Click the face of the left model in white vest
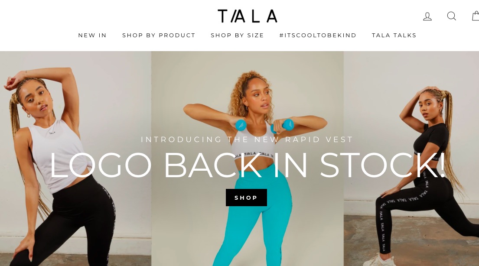The image size is (479, 266). (37, 99)
